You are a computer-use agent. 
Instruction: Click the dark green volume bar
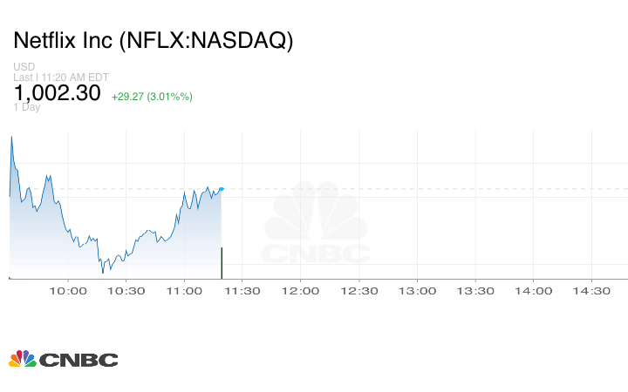pyautogui.click(x=222, y=262)
